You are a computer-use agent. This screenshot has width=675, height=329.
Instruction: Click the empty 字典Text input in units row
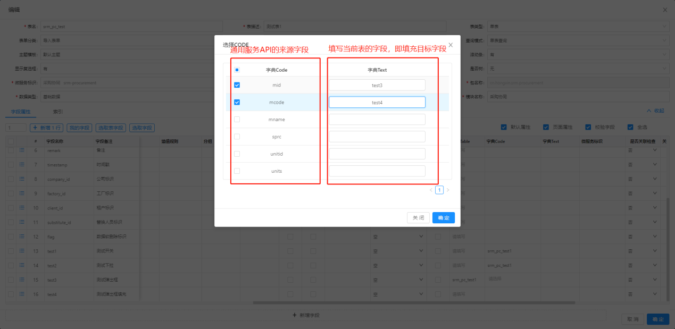[377, 171]
